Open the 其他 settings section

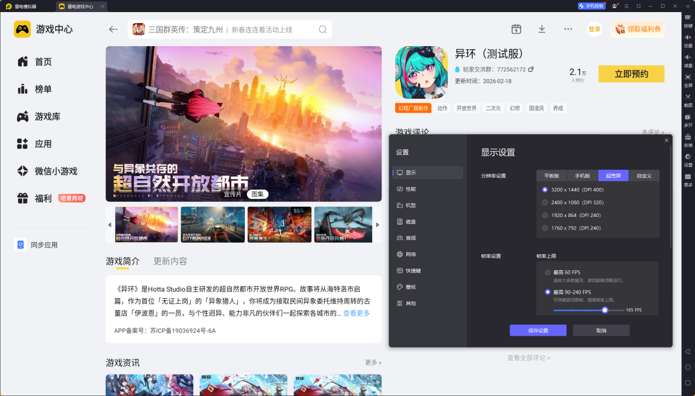click(x=428, y=303)
